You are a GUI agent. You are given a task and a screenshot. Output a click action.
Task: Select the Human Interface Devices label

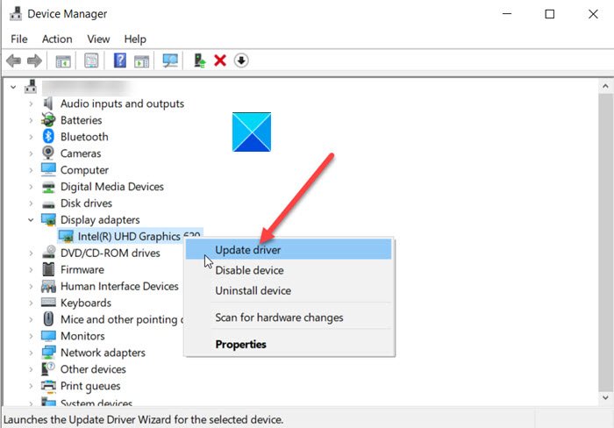(x=119, y=286)
